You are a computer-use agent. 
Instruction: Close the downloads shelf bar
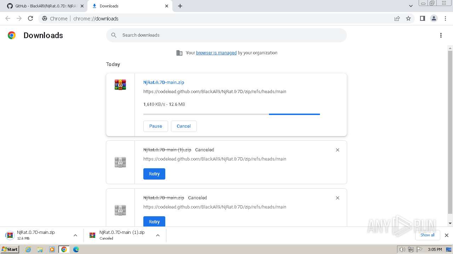[447, 235]
